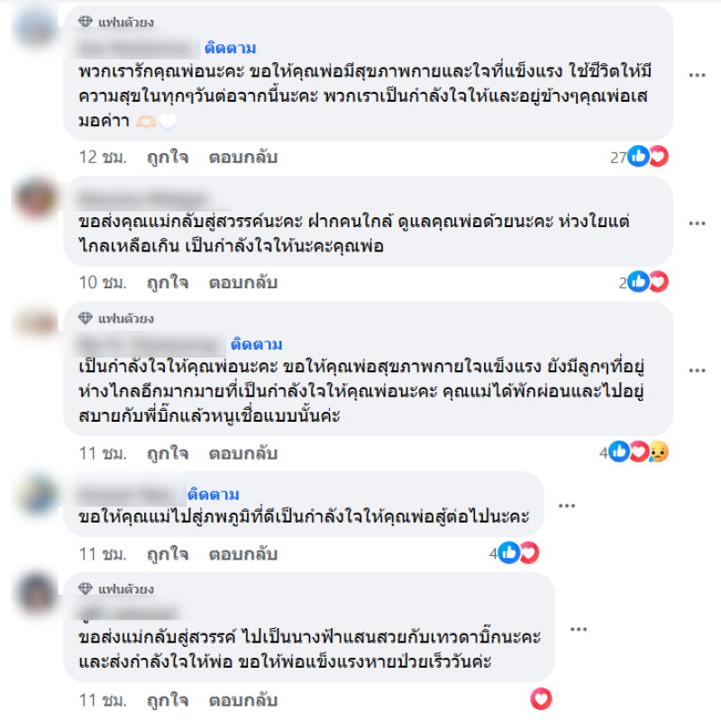Follow the third commenter via ติดตาม
This screenshot has width=721, height=720.
tap(257, 344)
